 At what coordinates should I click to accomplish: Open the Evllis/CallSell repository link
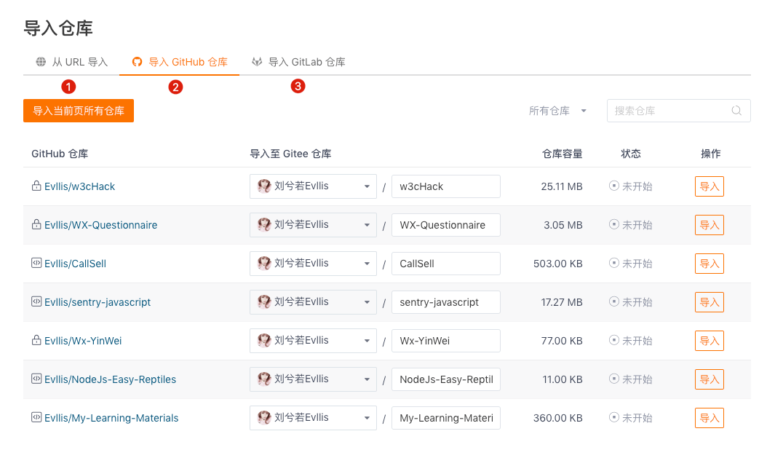pyautogui.click(x=75, y=264)
